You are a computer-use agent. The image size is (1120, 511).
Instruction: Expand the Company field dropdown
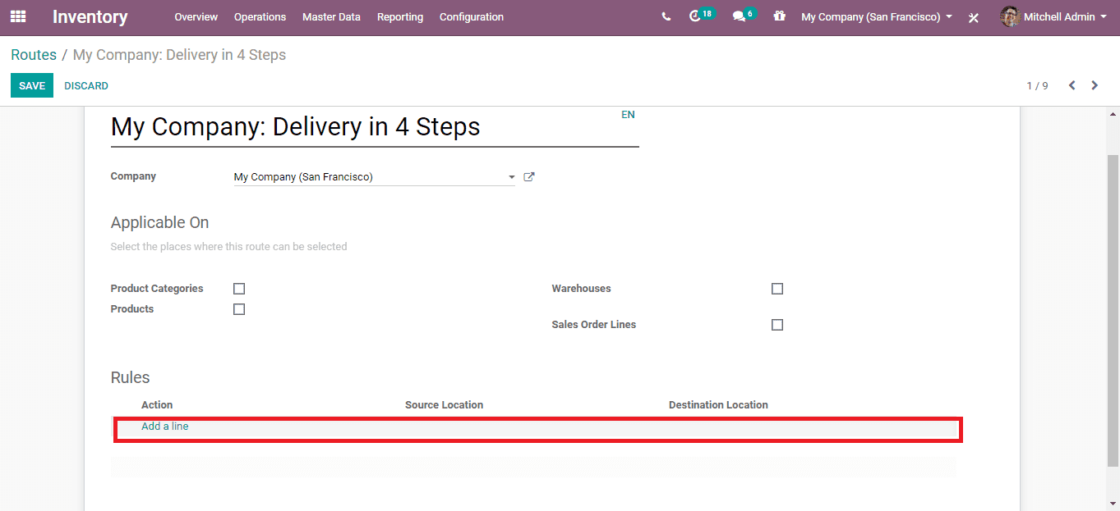point(511,177)
